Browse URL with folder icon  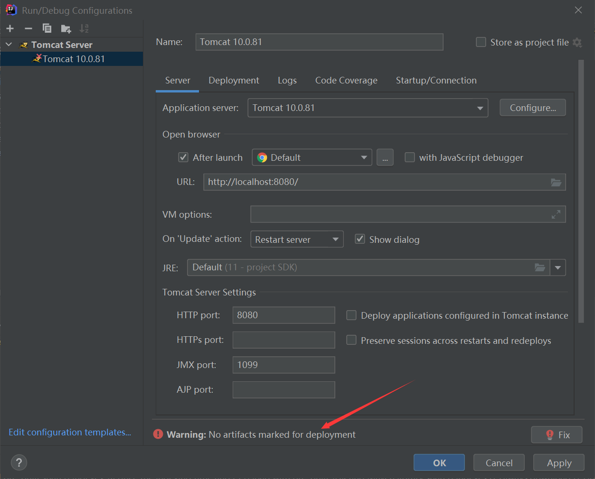click(x=556, y=182)
